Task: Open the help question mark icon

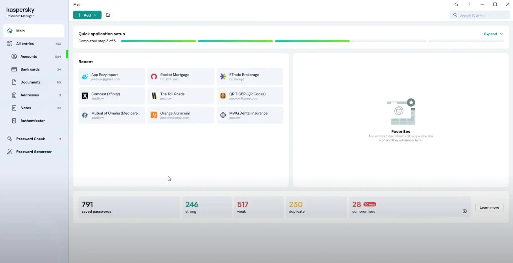Action: click(x=469, y=4)
